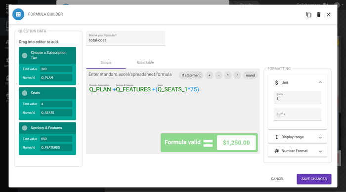346x192 pixels.
Task: Click the Services & Features card title
Action: (46, 128)
